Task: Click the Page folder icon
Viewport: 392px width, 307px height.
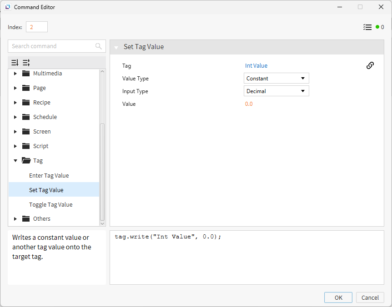Action: [26, 88]
